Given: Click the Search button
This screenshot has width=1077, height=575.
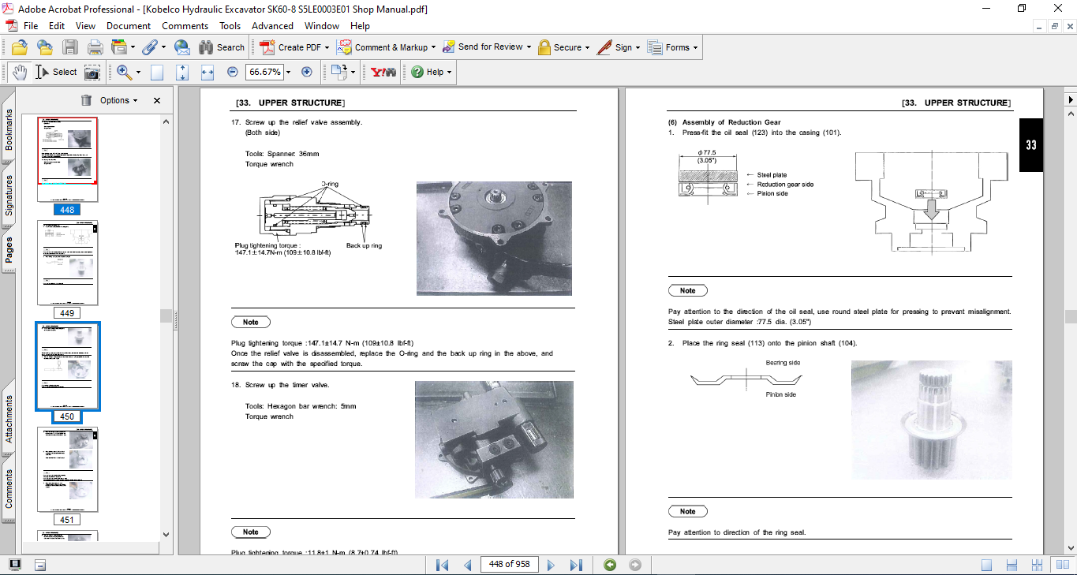Looking at the screenshot, I should point(222,47).
